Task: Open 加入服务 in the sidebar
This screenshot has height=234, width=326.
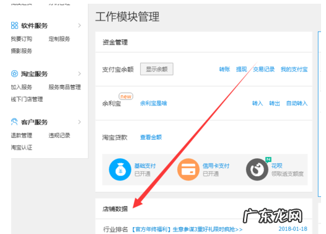Action: point(22,87)
